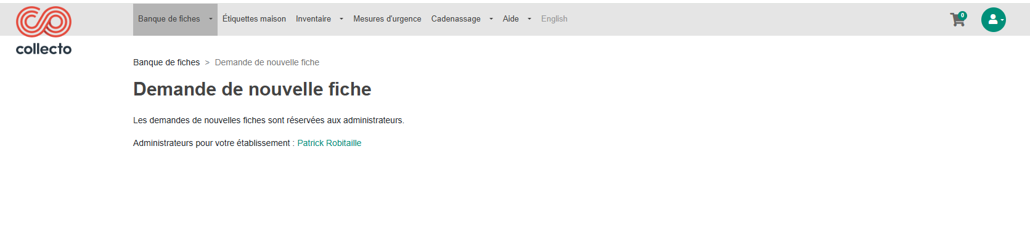The width and height of the screenshot is (1030, 239).
Task: Open the shopping cart icon
Action: click(x=957, y=20)
